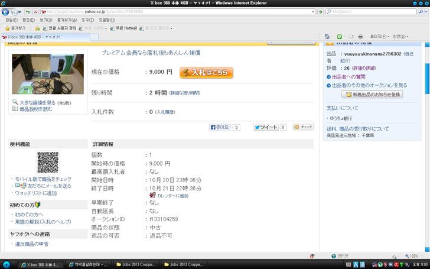Click the A language indicator in tray
The image size is (430, 269).
coord(356,265)
